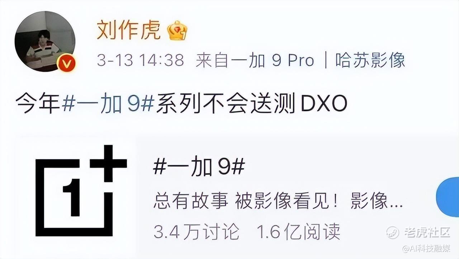The width and height of the screenshot is (459, 259).
Task: Open the post timestamp 3-13 14:38
Action: (x=140, y=60)
